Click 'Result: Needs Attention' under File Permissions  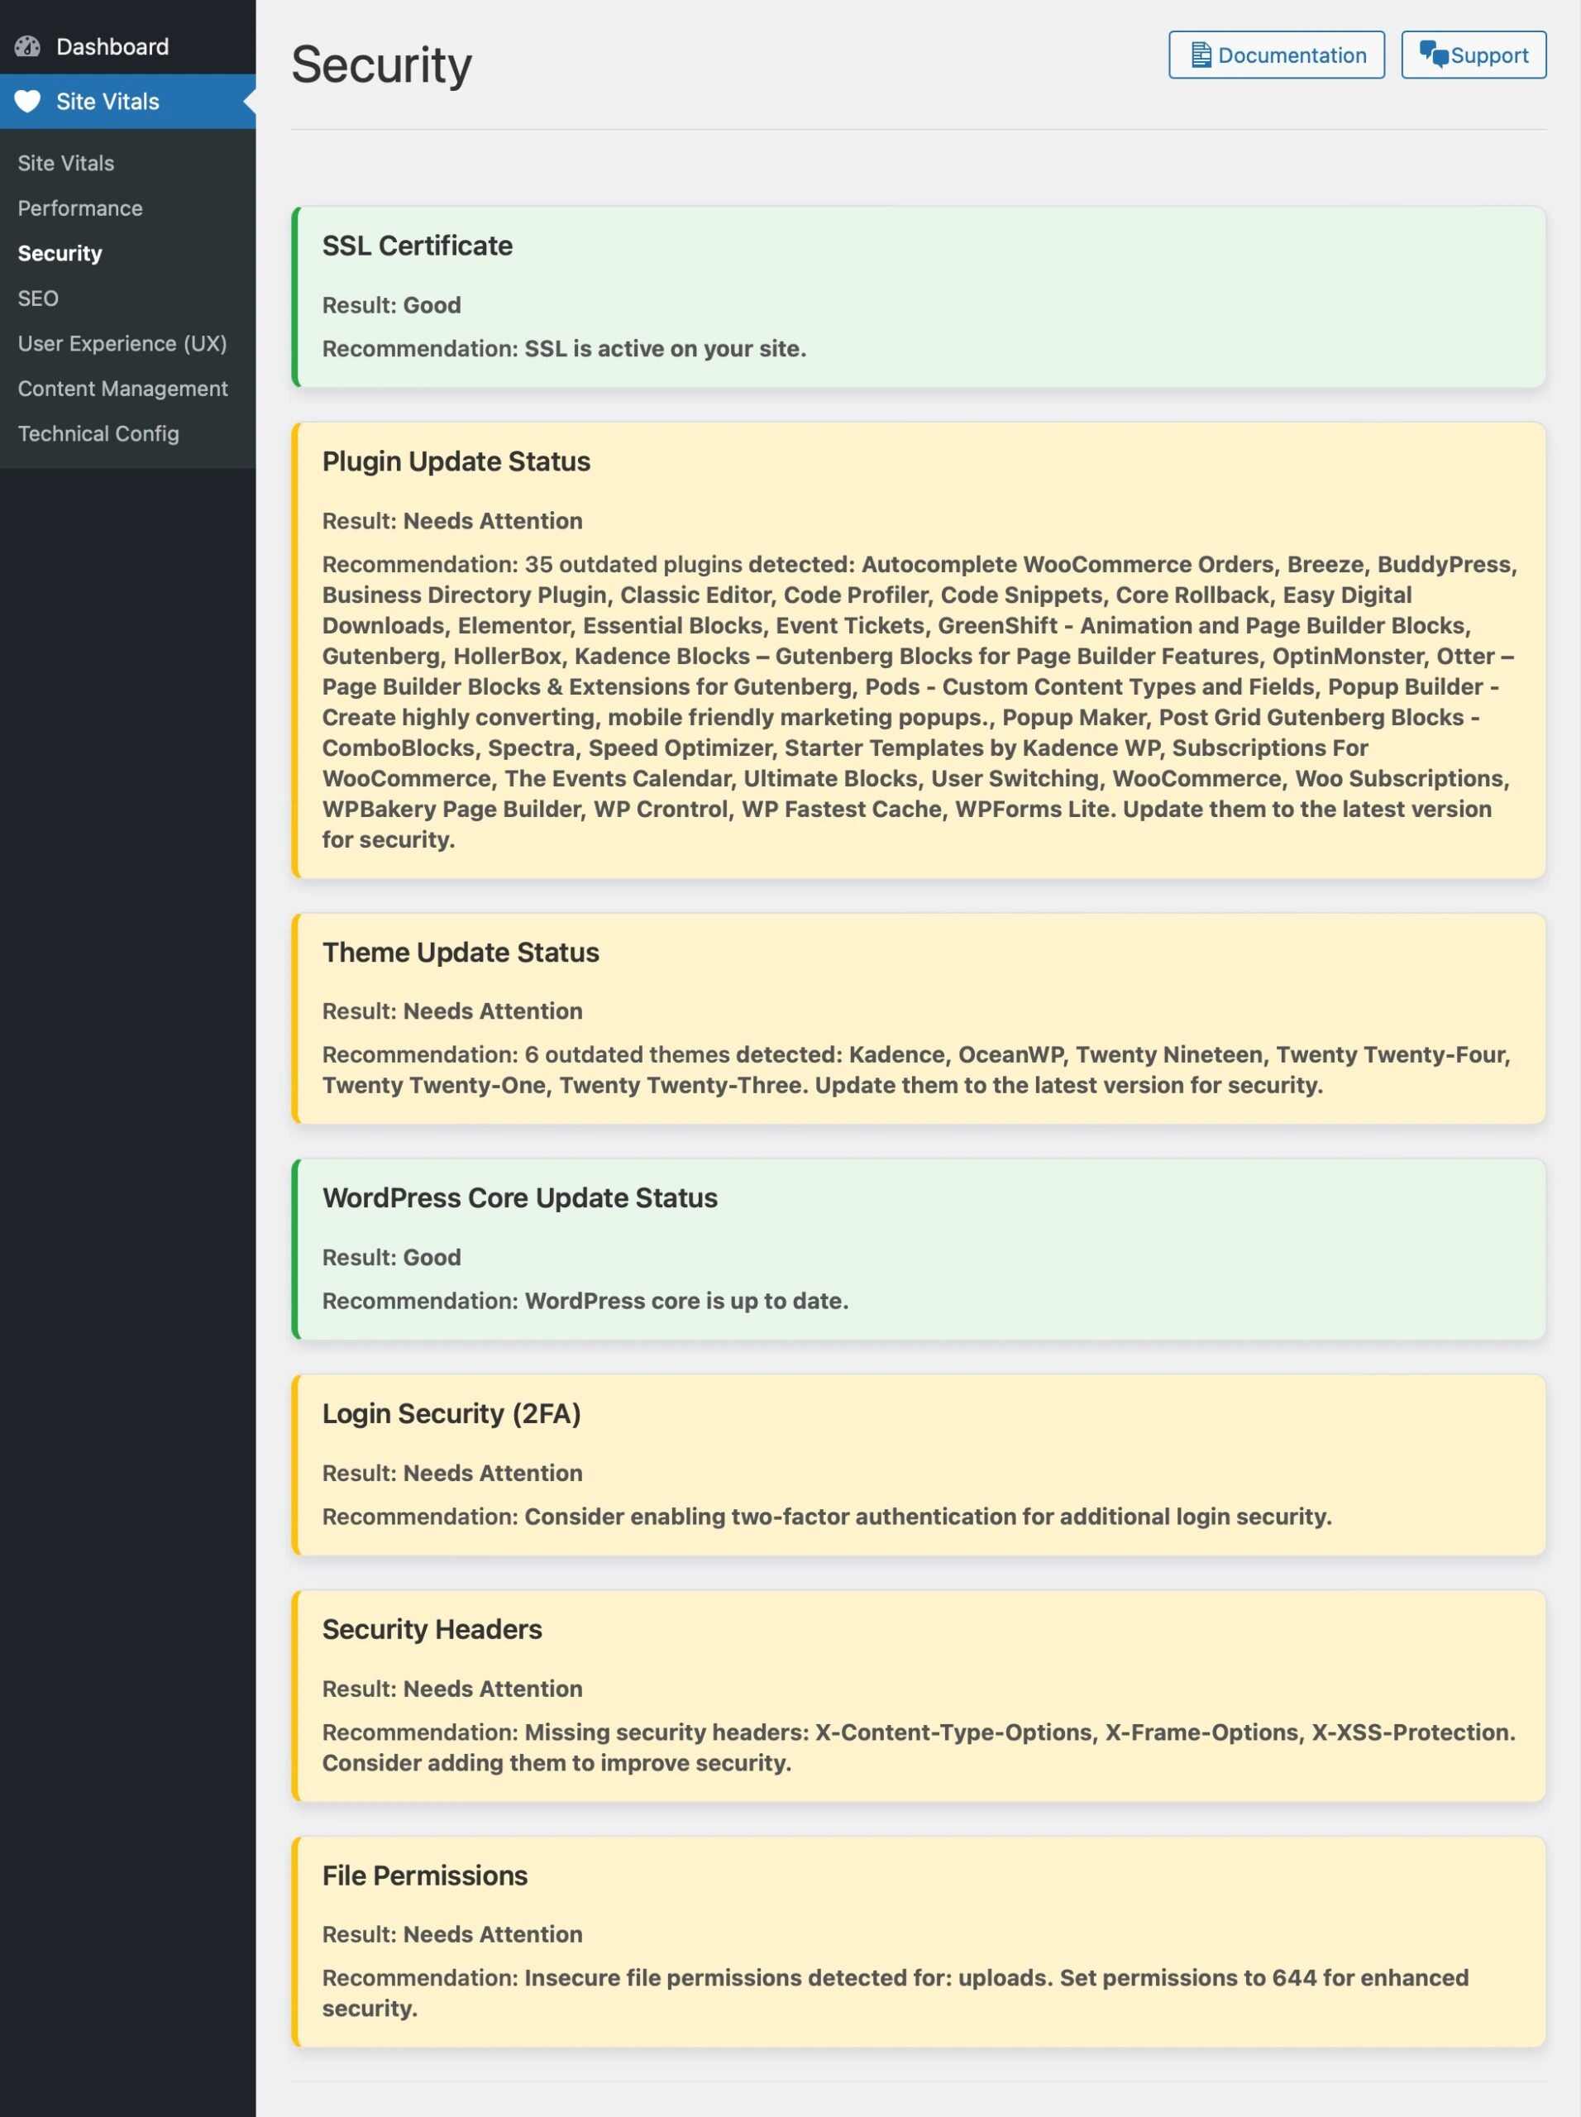pyautogui.click(x=452, y=1934)
